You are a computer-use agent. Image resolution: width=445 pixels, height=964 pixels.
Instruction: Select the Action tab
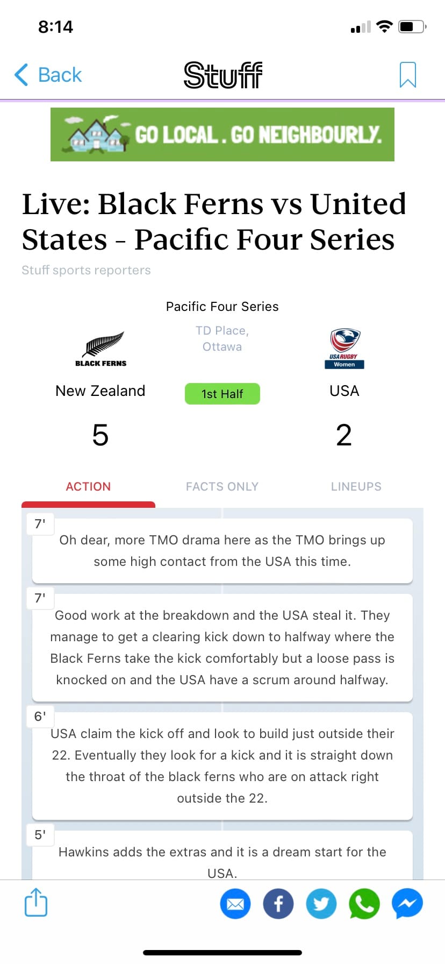pos(88,486)
